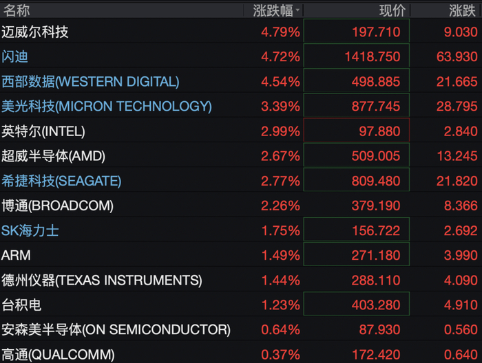The width and height of the screenshot is (482, 363).
Task: Select the 博通(BROADCOM) row
Action: (241, 206)
